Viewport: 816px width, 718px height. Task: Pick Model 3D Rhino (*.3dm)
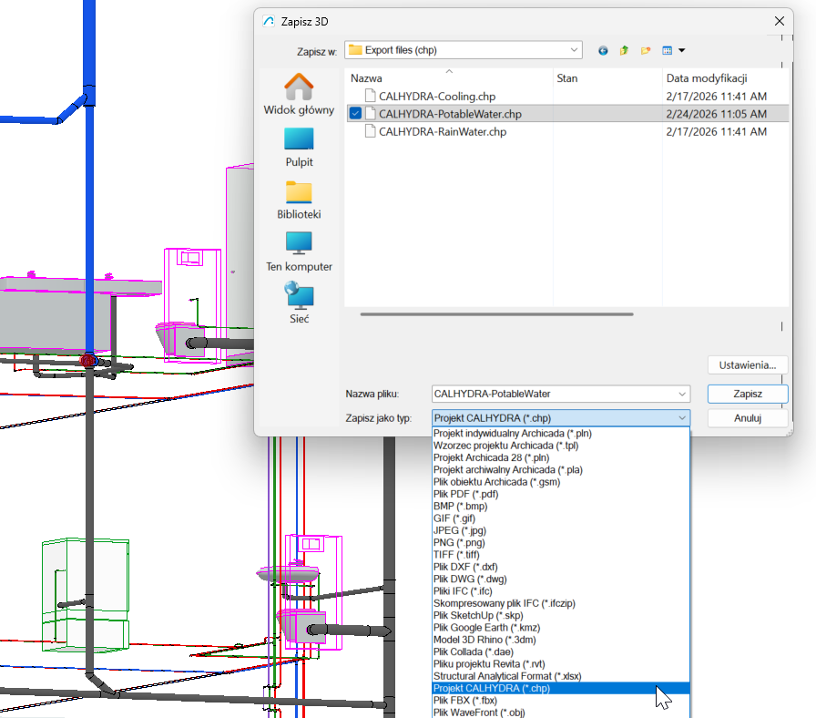[561, 640]
